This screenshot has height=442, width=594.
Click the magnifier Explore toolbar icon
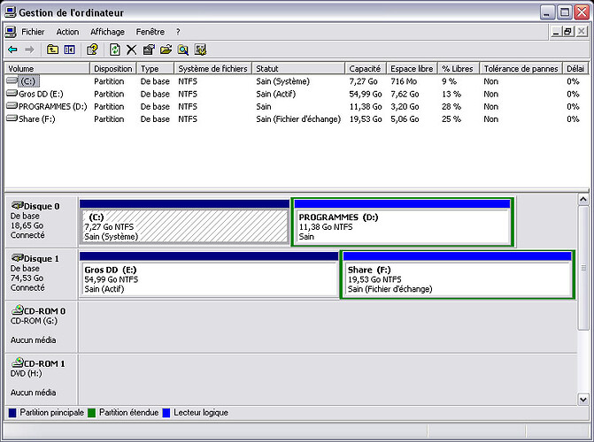[183, 50]
